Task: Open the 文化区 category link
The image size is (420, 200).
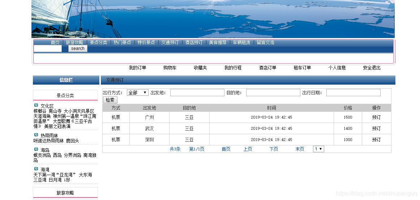Action: point(47,106)
